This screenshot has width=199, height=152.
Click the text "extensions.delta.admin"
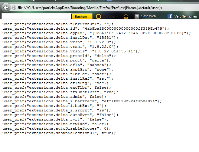pos(56,97)
